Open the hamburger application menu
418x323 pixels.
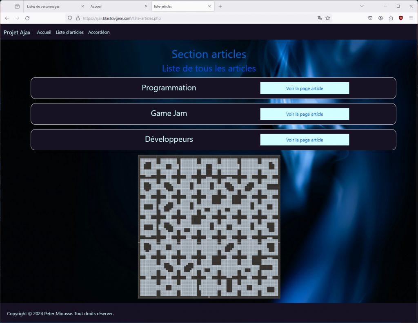coord(411,18)
